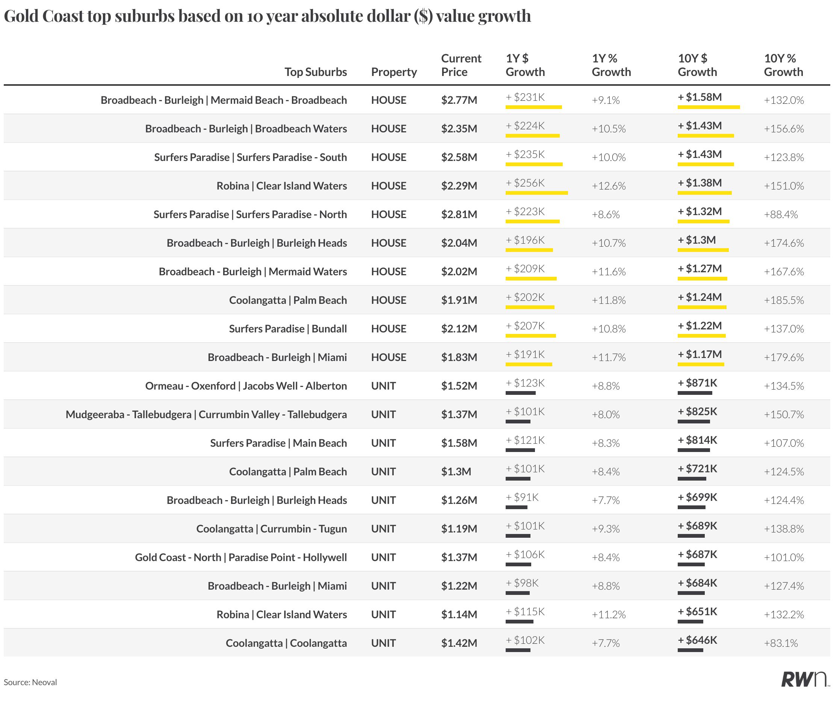
Task: Click the chart title heading
Action: (267, 16)
